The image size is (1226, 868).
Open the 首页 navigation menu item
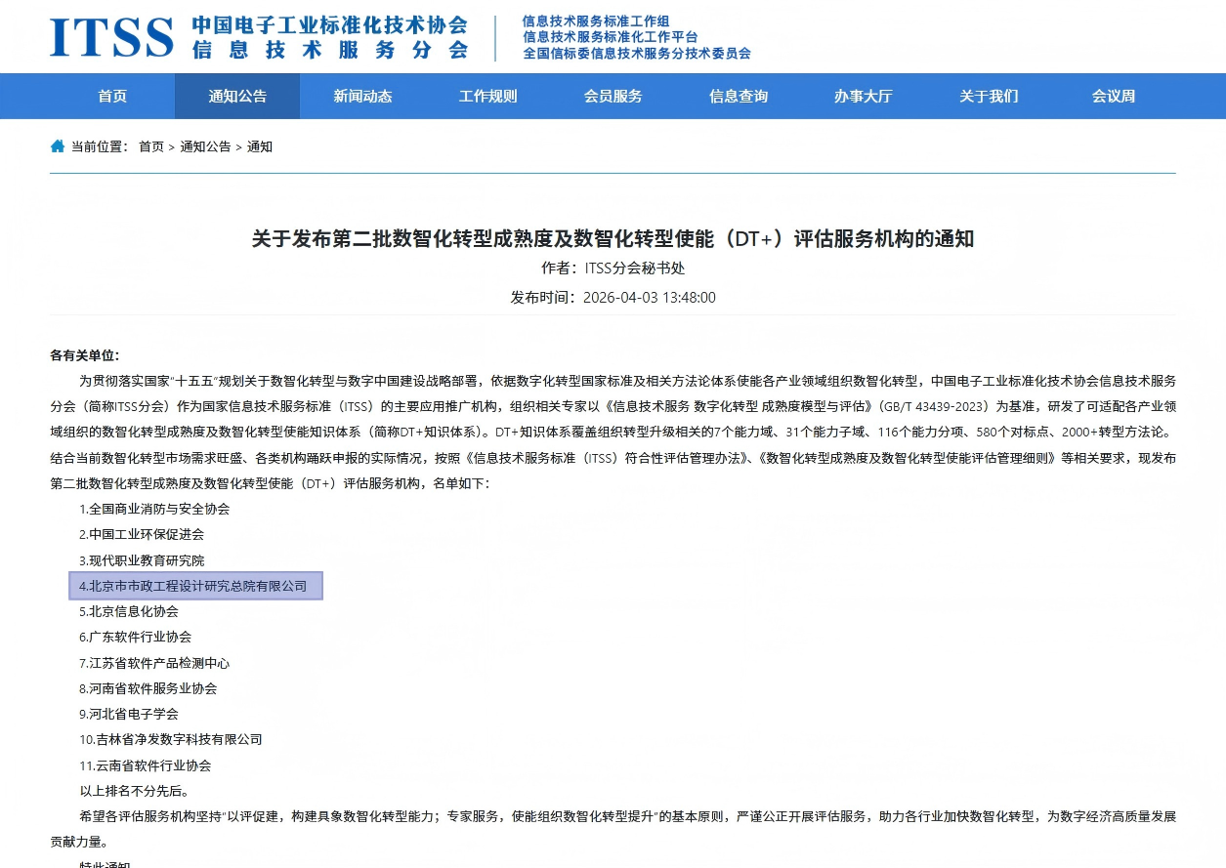point(111,96)
